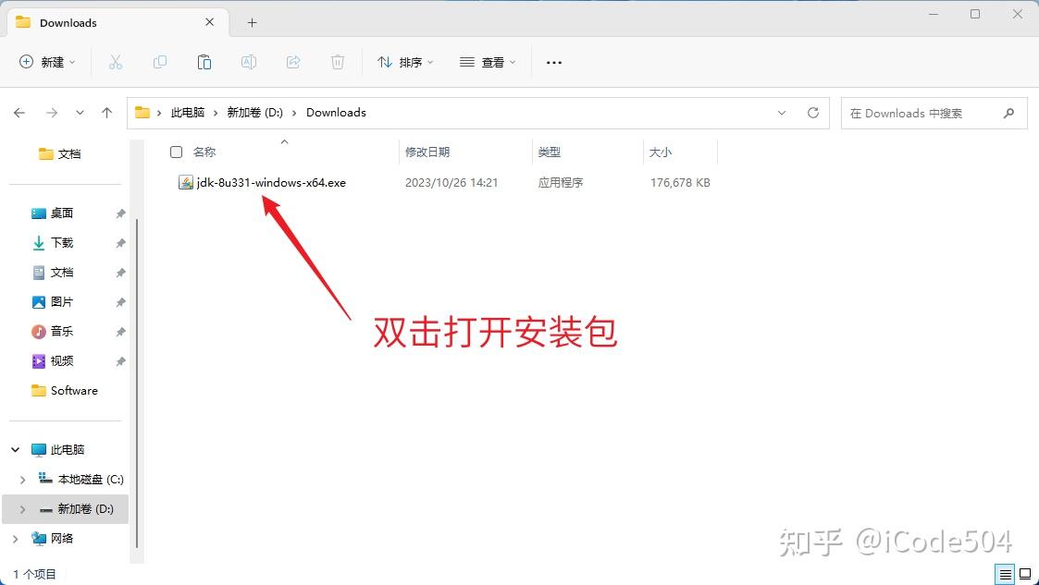Open the Share icon in the toolbar
The image size is (1039, 585).
tap(292, 62)
